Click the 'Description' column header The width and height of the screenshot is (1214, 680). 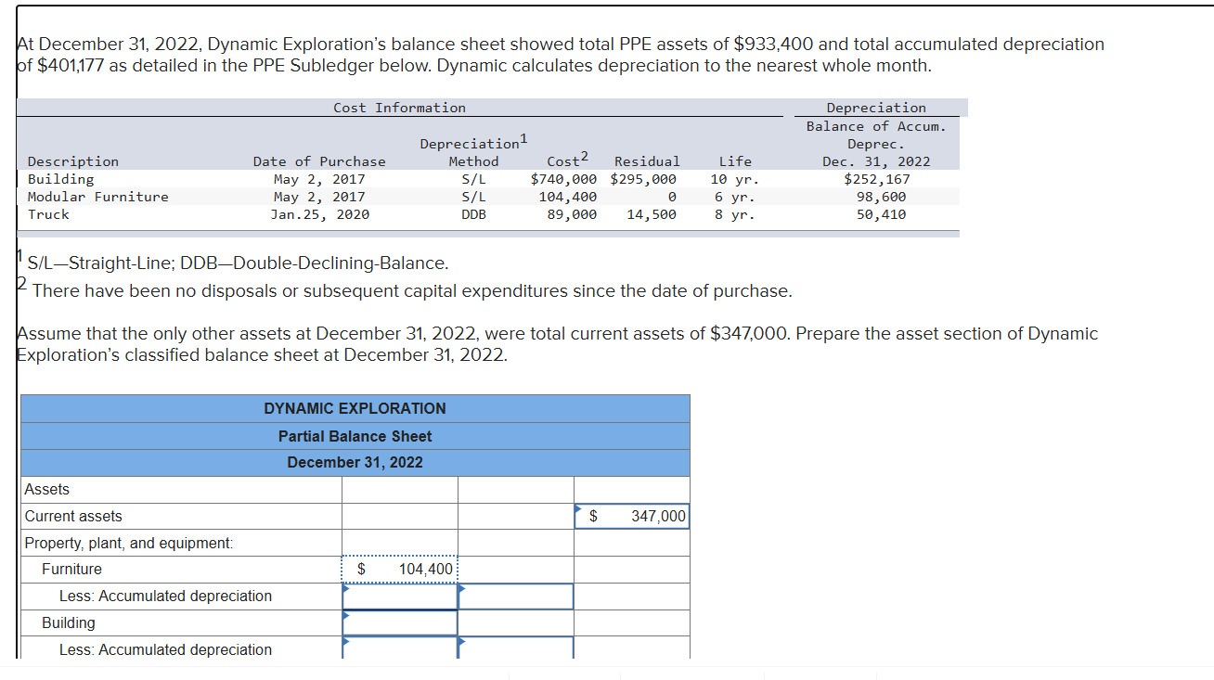pyautogui.click(x=73, y=161)
